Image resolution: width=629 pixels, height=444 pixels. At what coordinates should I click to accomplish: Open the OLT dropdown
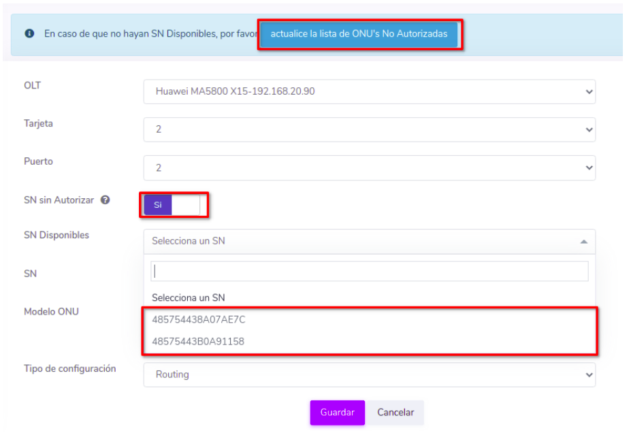pos(369,91)
